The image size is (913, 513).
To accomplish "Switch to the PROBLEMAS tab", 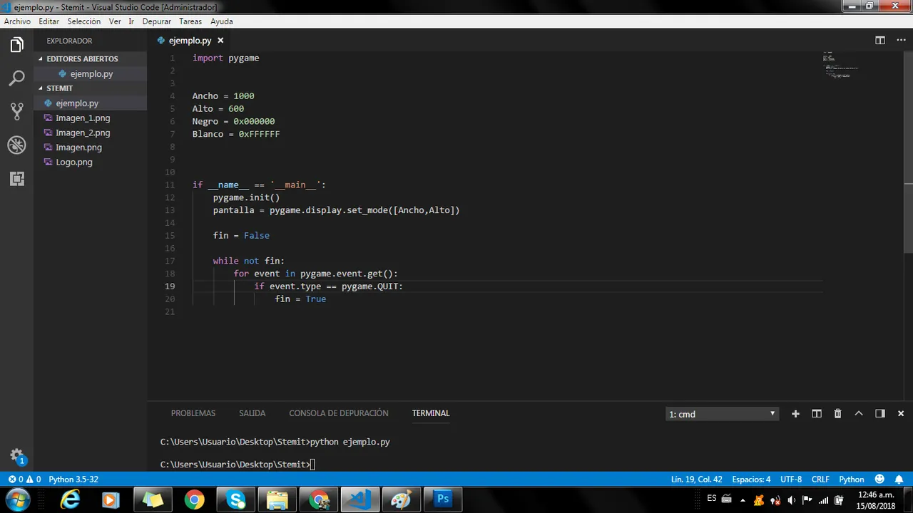I will click(x=193, y=413).
